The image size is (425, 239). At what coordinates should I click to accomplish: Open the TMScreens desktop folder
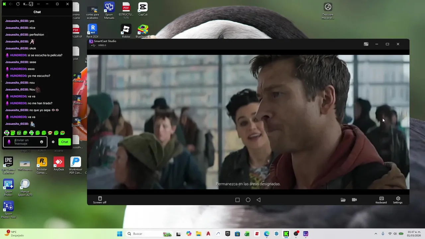tap(25, 165)
